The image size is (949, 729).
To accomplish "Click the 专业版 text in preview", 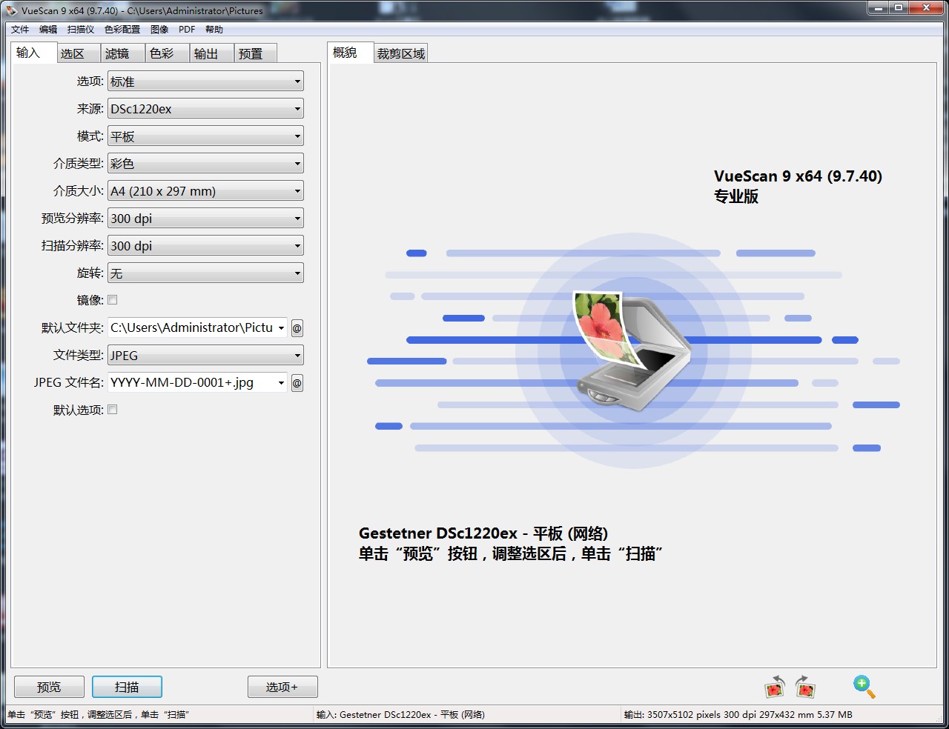I will (x=736, y=196).
